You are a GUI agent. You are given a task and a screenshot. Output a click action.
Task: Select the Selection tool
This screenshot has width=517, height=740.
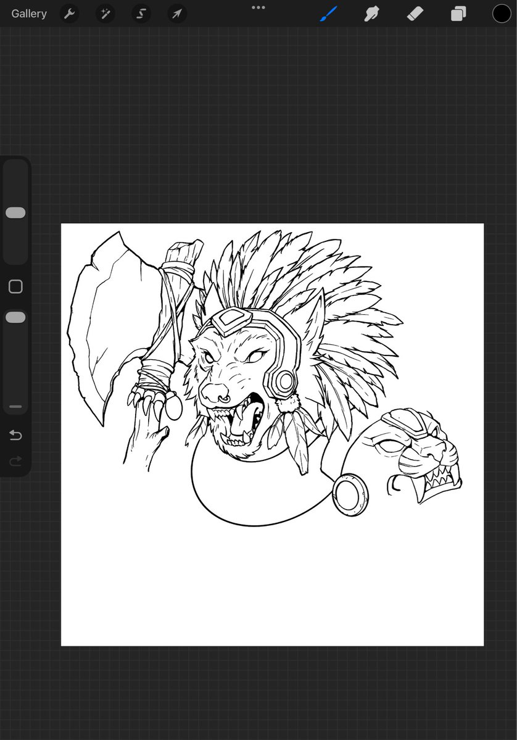pyautogui.click(x=141, y=14)
